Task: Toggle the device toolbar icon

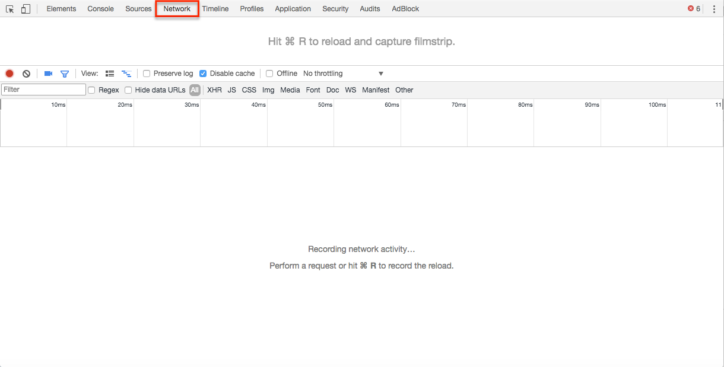Action: [x=25, y=9]
